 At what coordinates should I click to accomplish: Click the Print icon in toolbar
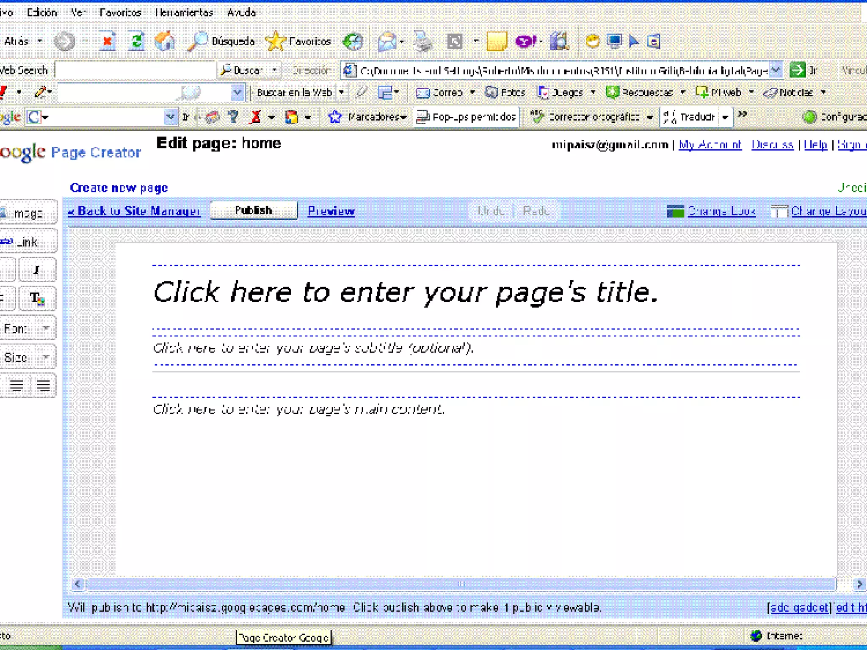(422, 41)
